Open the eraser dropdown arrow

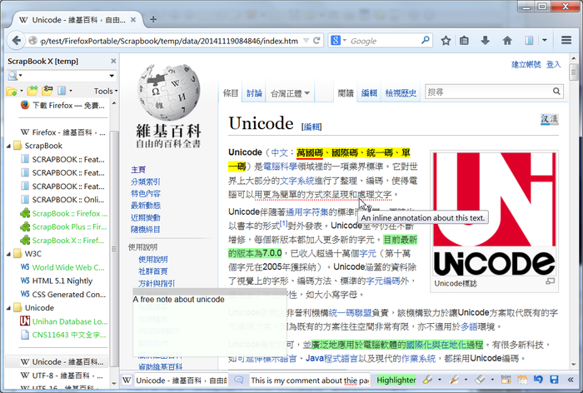pyautogui.click(x=492, y=380)
